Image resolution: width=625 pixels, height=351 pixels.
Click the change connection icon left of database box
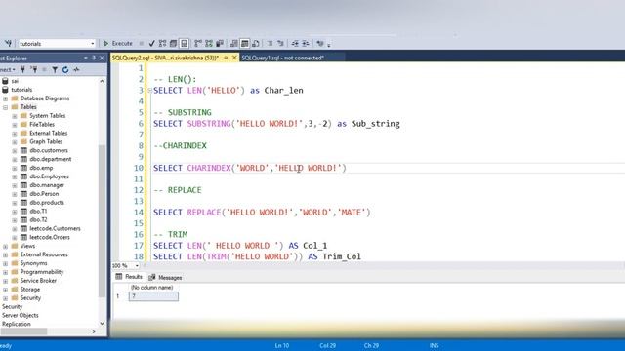tap(8, 43)
